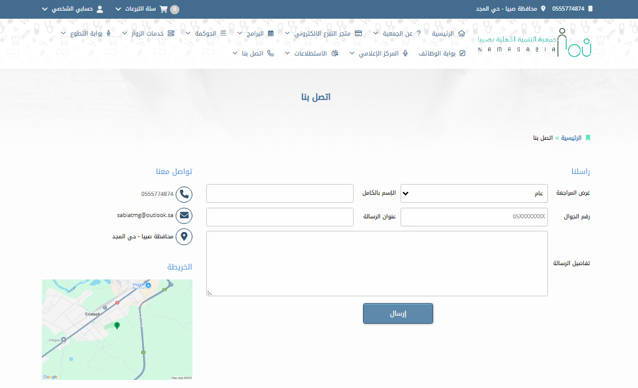Click the الرئيسية breadcrumb link
The width and height of the screenshot is (638, 388).
(571, 137)
